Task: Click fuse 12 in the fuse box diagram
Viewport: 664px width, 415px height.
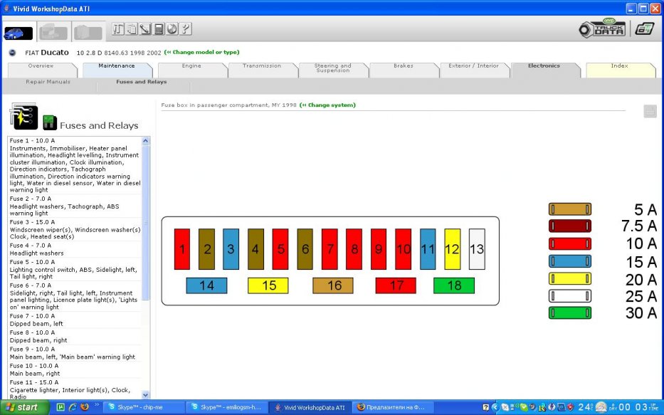Action: pos(452,249)
